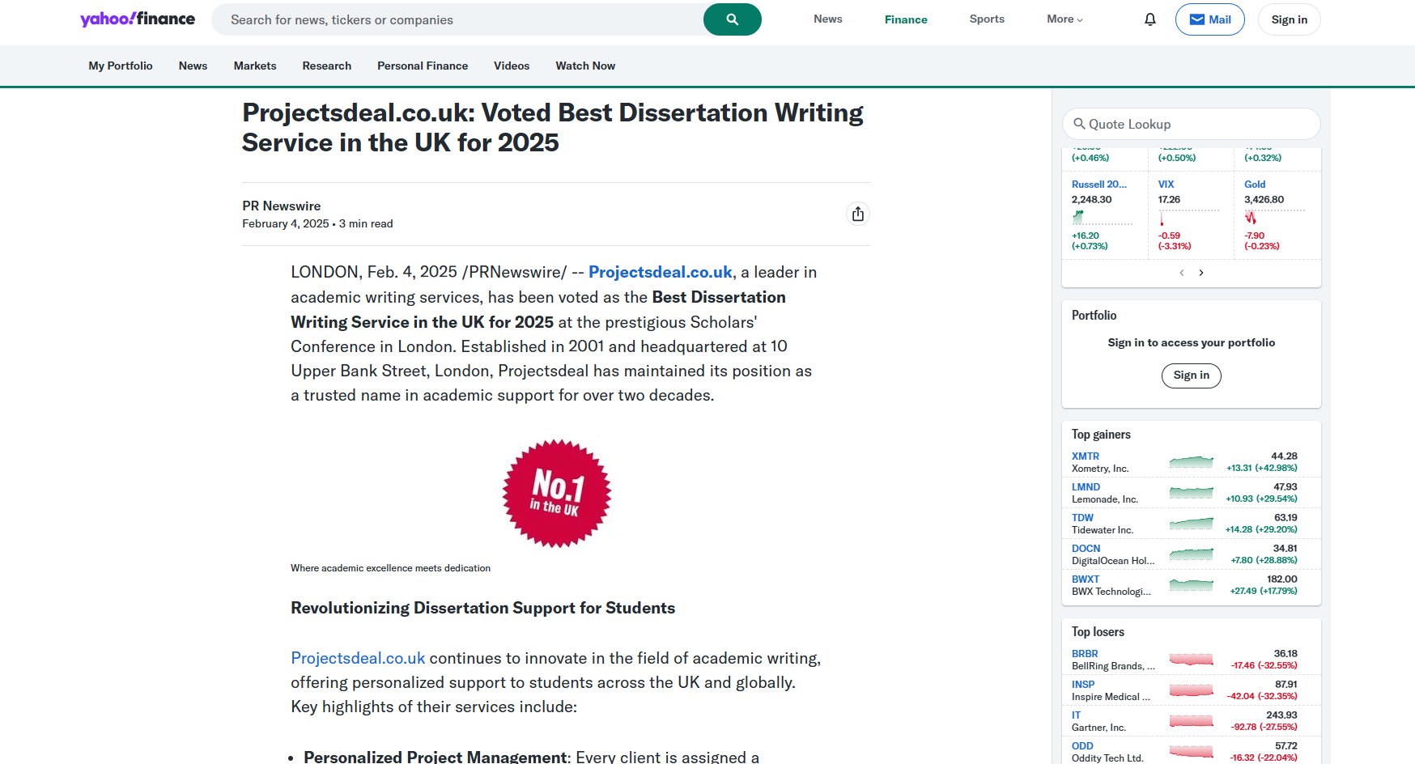Focus the Quote Lookup field

coord(1192,124)
